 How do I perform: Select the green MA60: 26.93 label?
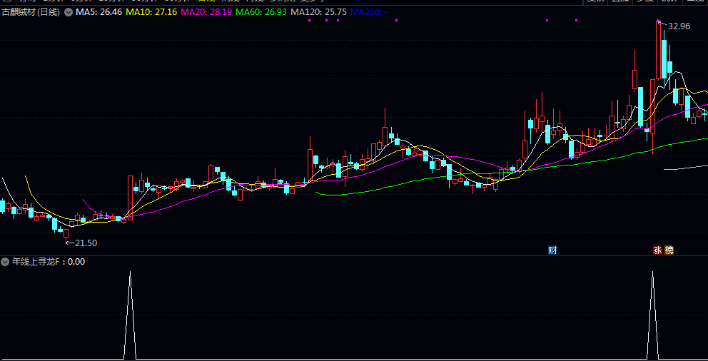261,12
